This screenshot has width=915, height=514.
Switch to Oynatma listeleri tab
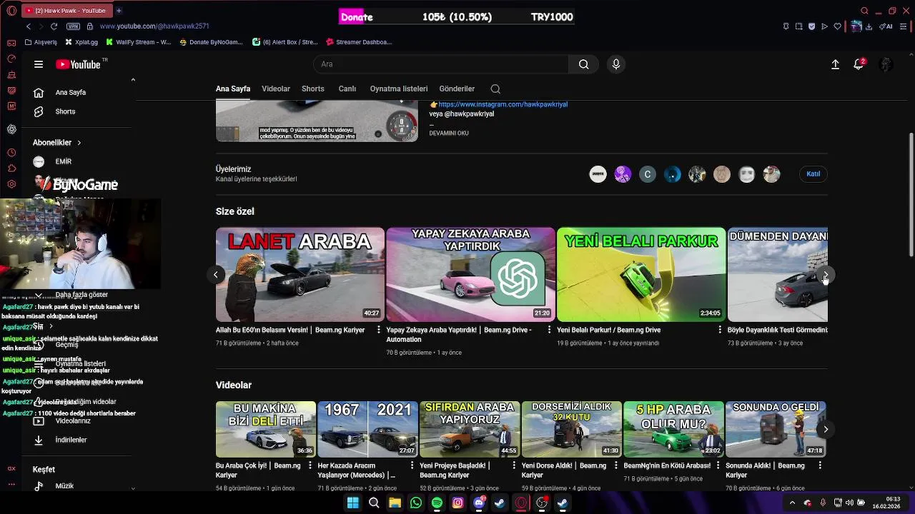[x=399, y=89]
